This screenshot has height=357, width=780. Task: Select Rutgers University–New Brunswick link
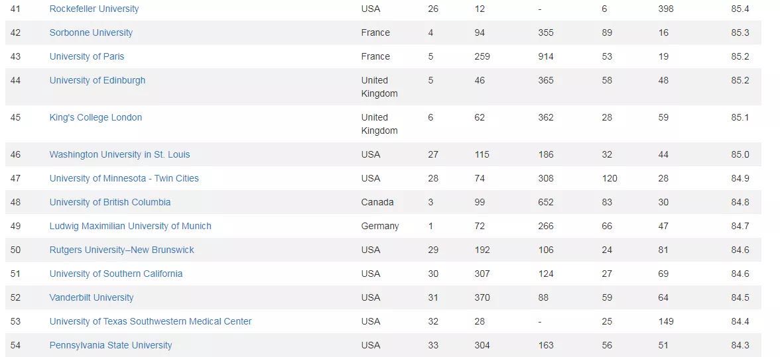pos(122,250)
